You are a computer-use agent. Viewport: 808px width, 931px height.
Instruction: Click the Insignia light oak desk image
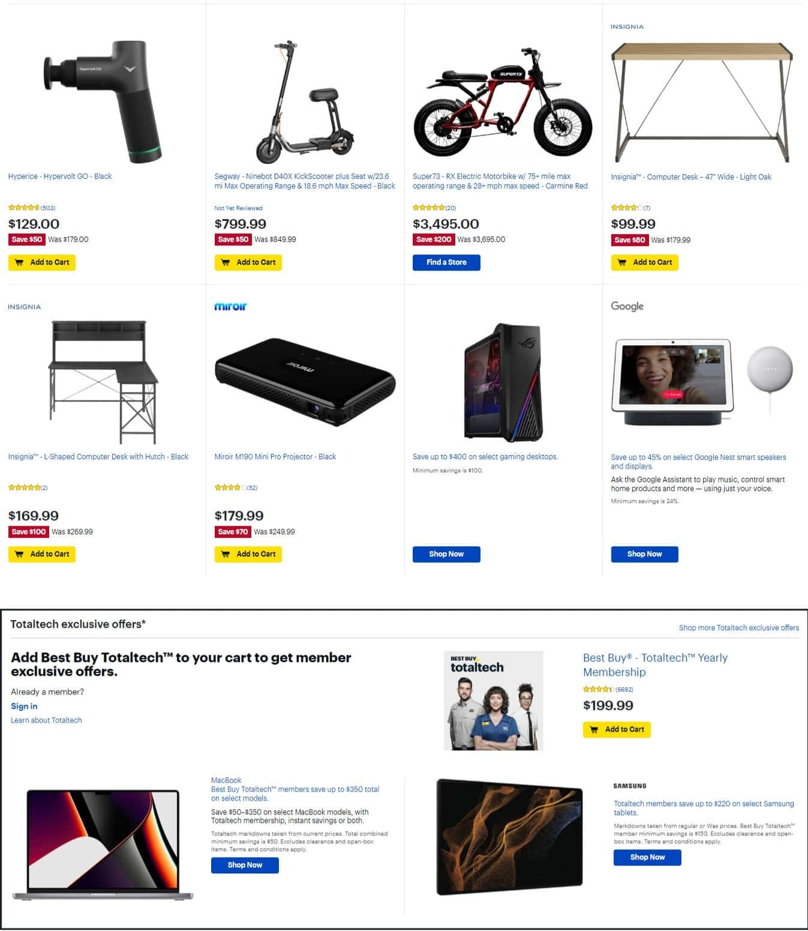(x=702, y=102)
